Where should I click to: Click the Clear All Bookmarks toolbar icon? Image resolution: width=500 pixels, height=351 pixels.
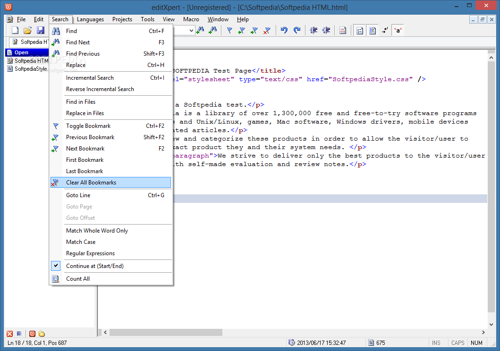[267, 30]
